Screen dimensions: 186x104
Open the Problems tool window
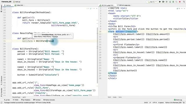[26, 100]
